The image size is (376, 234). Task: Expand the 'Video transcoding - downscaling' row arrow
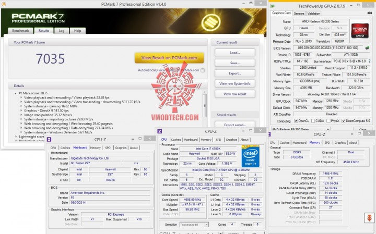tap(21, 102)
